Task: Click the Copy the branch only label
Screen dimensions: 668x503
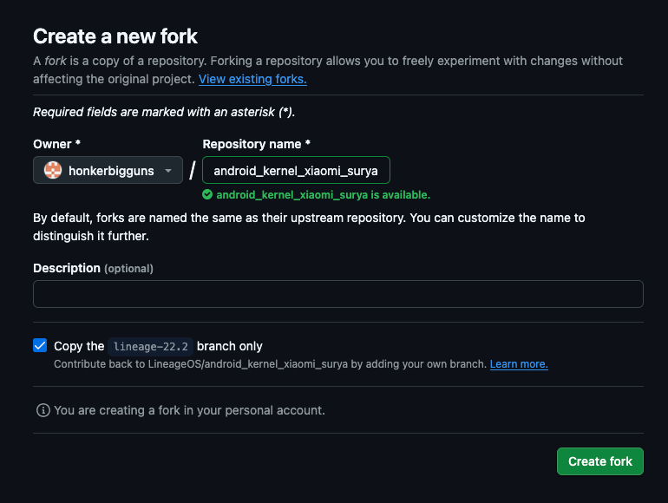Action: pyautogui.click(x=158, y=346)
